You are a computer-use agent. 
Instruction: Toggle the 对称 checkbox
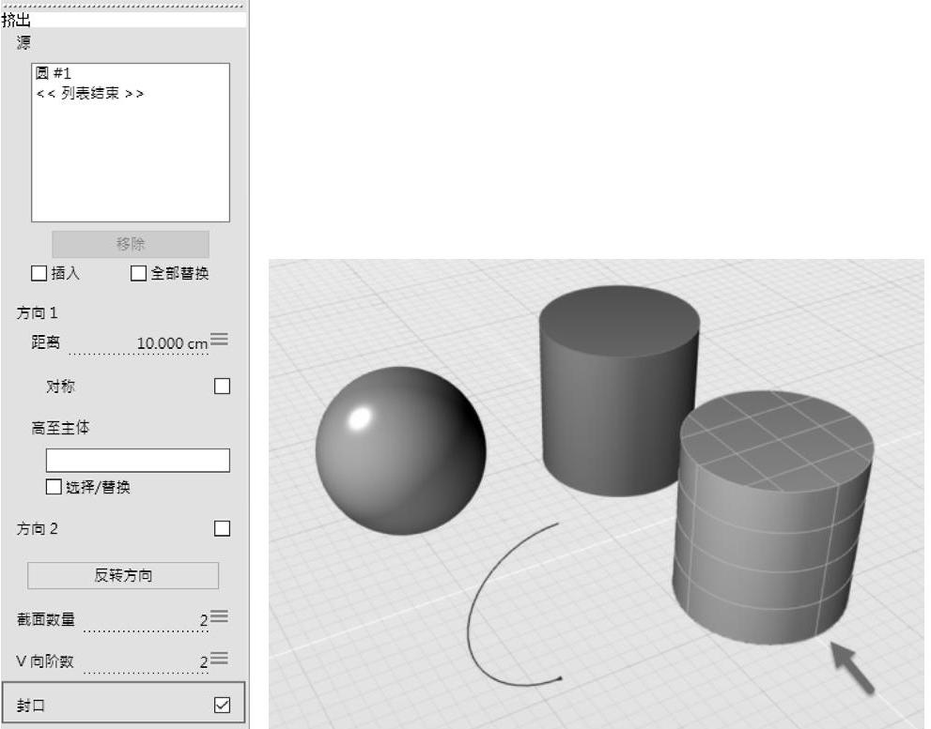click(222, 387)
